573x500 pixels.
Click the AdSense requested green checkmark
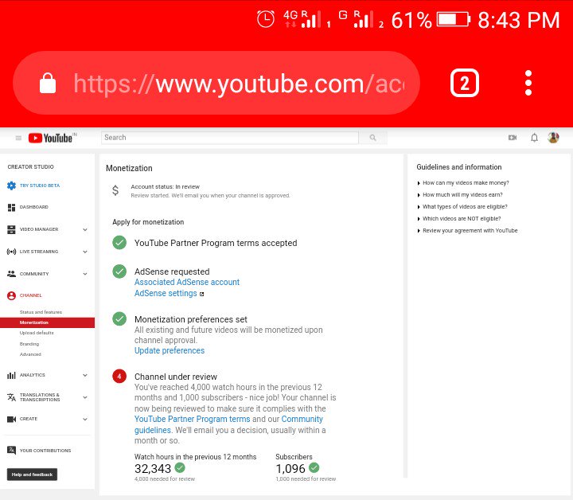pos(119,271)
